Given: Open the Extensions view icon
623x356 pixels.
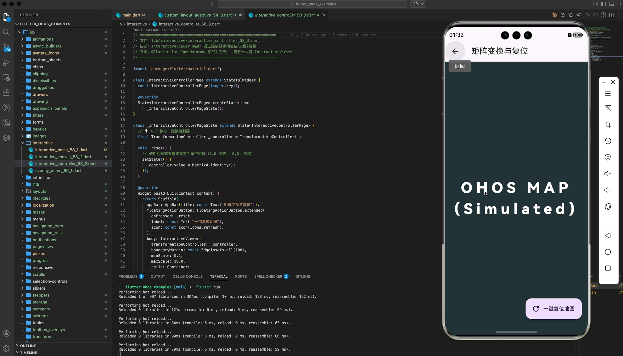Looking at the screenshot, I should (6, 93).
